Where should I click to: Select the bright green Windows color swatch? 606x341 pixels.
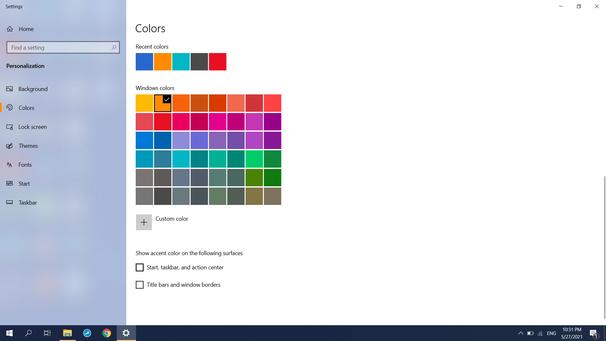tap(254, 159)
